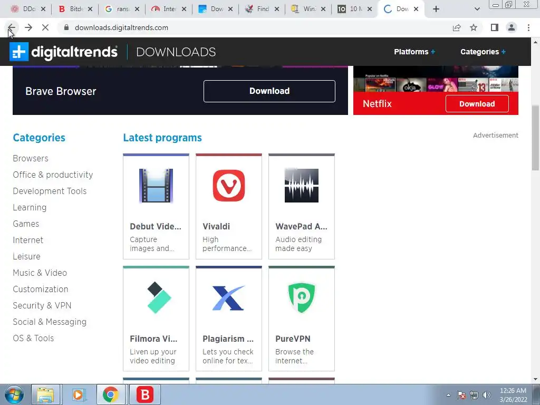Screen dimensions: 540x405
Task: Click the page vertical scrollbar thumb
Action: (x=535, y=138)
